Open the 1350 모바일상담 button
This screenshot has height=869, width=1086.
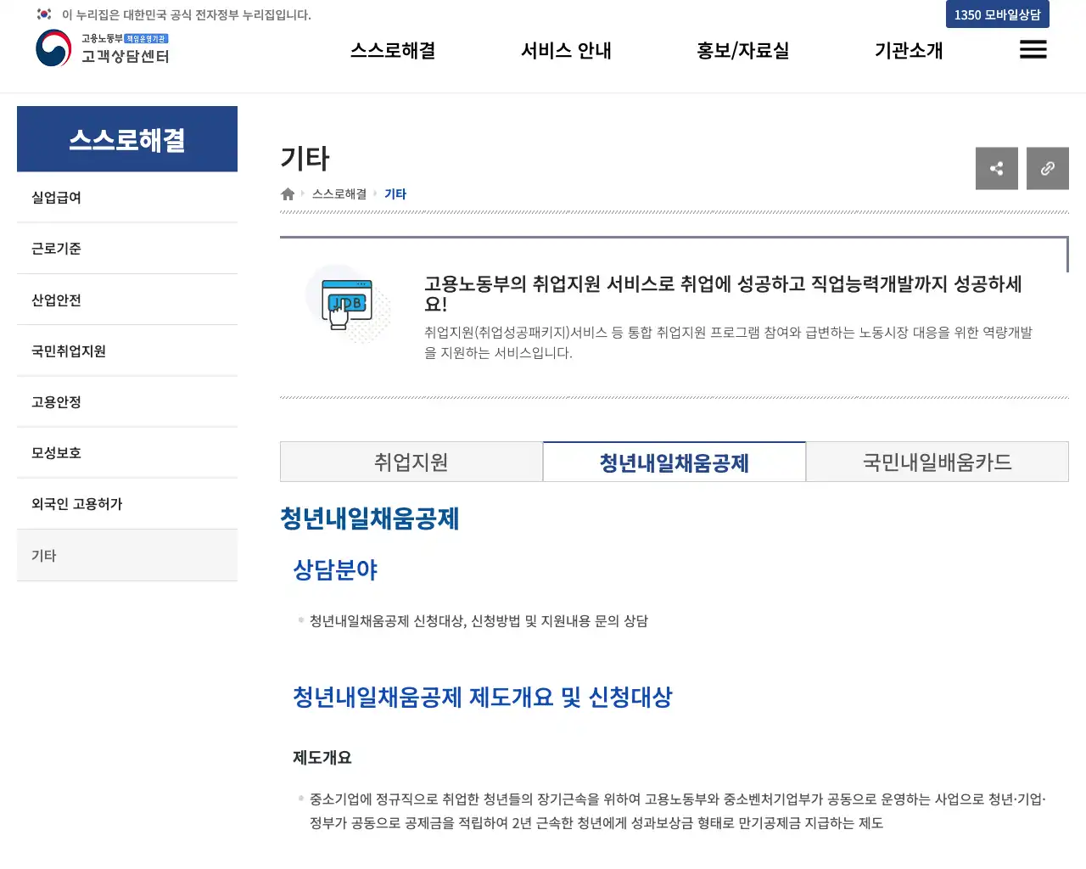pos(997,14)
